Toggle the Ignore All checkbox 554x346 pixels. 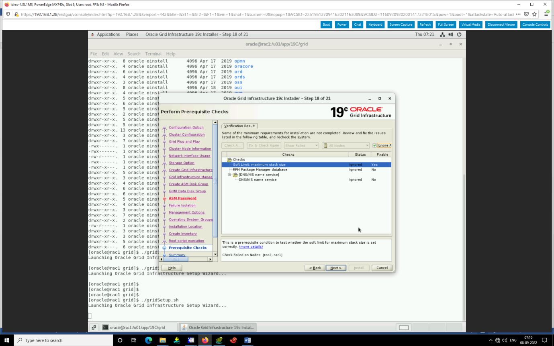coord(374,145)
